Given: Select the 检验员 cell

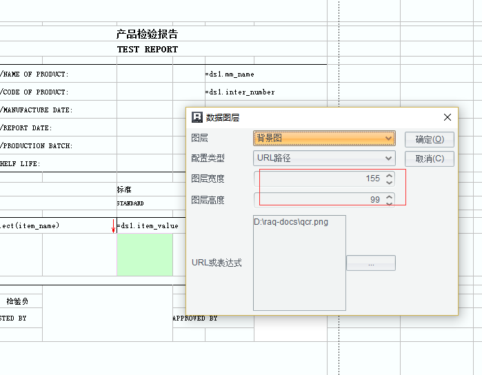Looking at the screenshot, I should coord(17,301).
